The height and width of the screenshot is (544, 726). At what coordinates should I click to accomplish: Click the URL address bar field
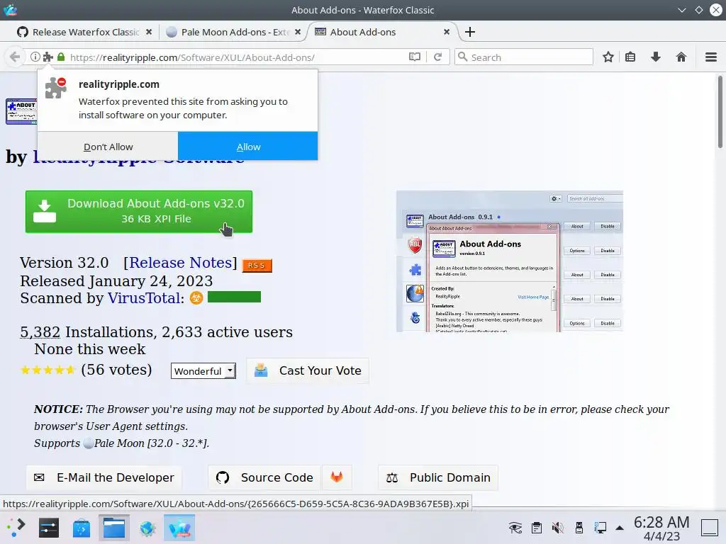coord(236,57)
